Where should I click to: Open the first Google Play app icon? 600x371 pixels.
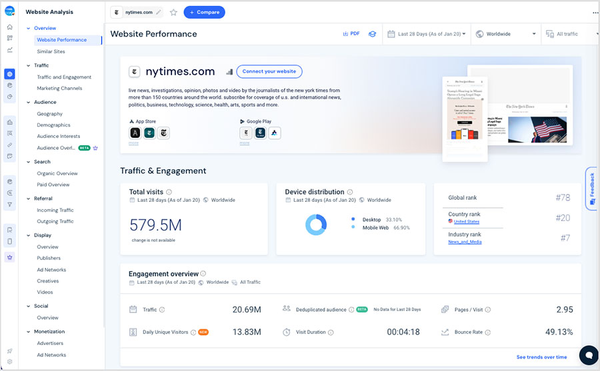coord(245,133)
